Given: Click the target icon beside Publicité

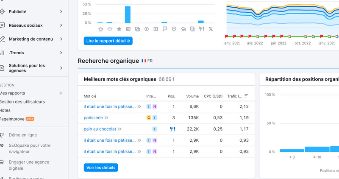Looking at the screenshot, I should tap(2, 11).
